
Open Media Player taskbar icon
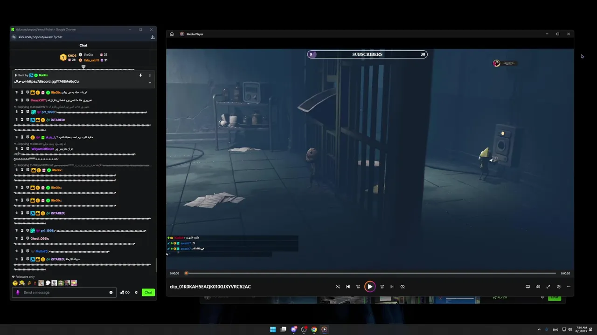324,329
